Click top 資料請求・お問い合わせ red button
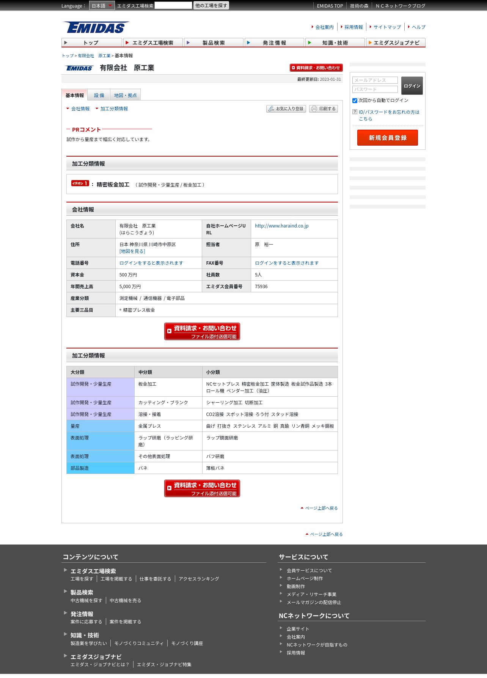487x678 pixels. click(316, 67)
